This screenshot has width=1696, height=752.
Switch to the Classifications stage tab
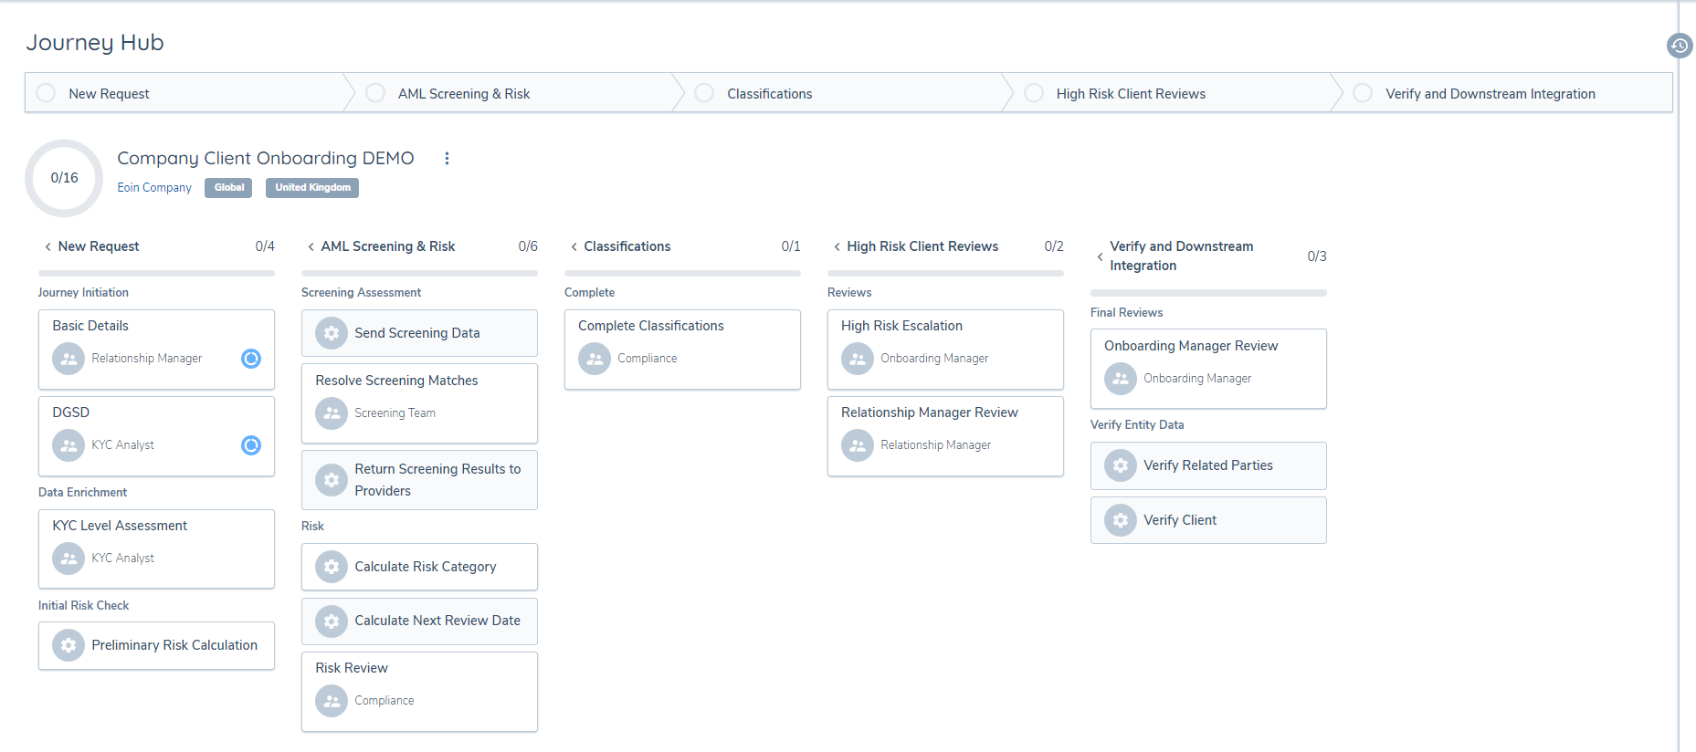(x=769, y=94)
